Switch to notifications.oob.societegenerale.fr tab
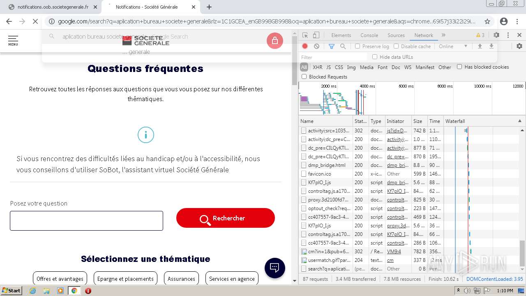This screenshot has height=296, width=526. [x=53, y=7]
